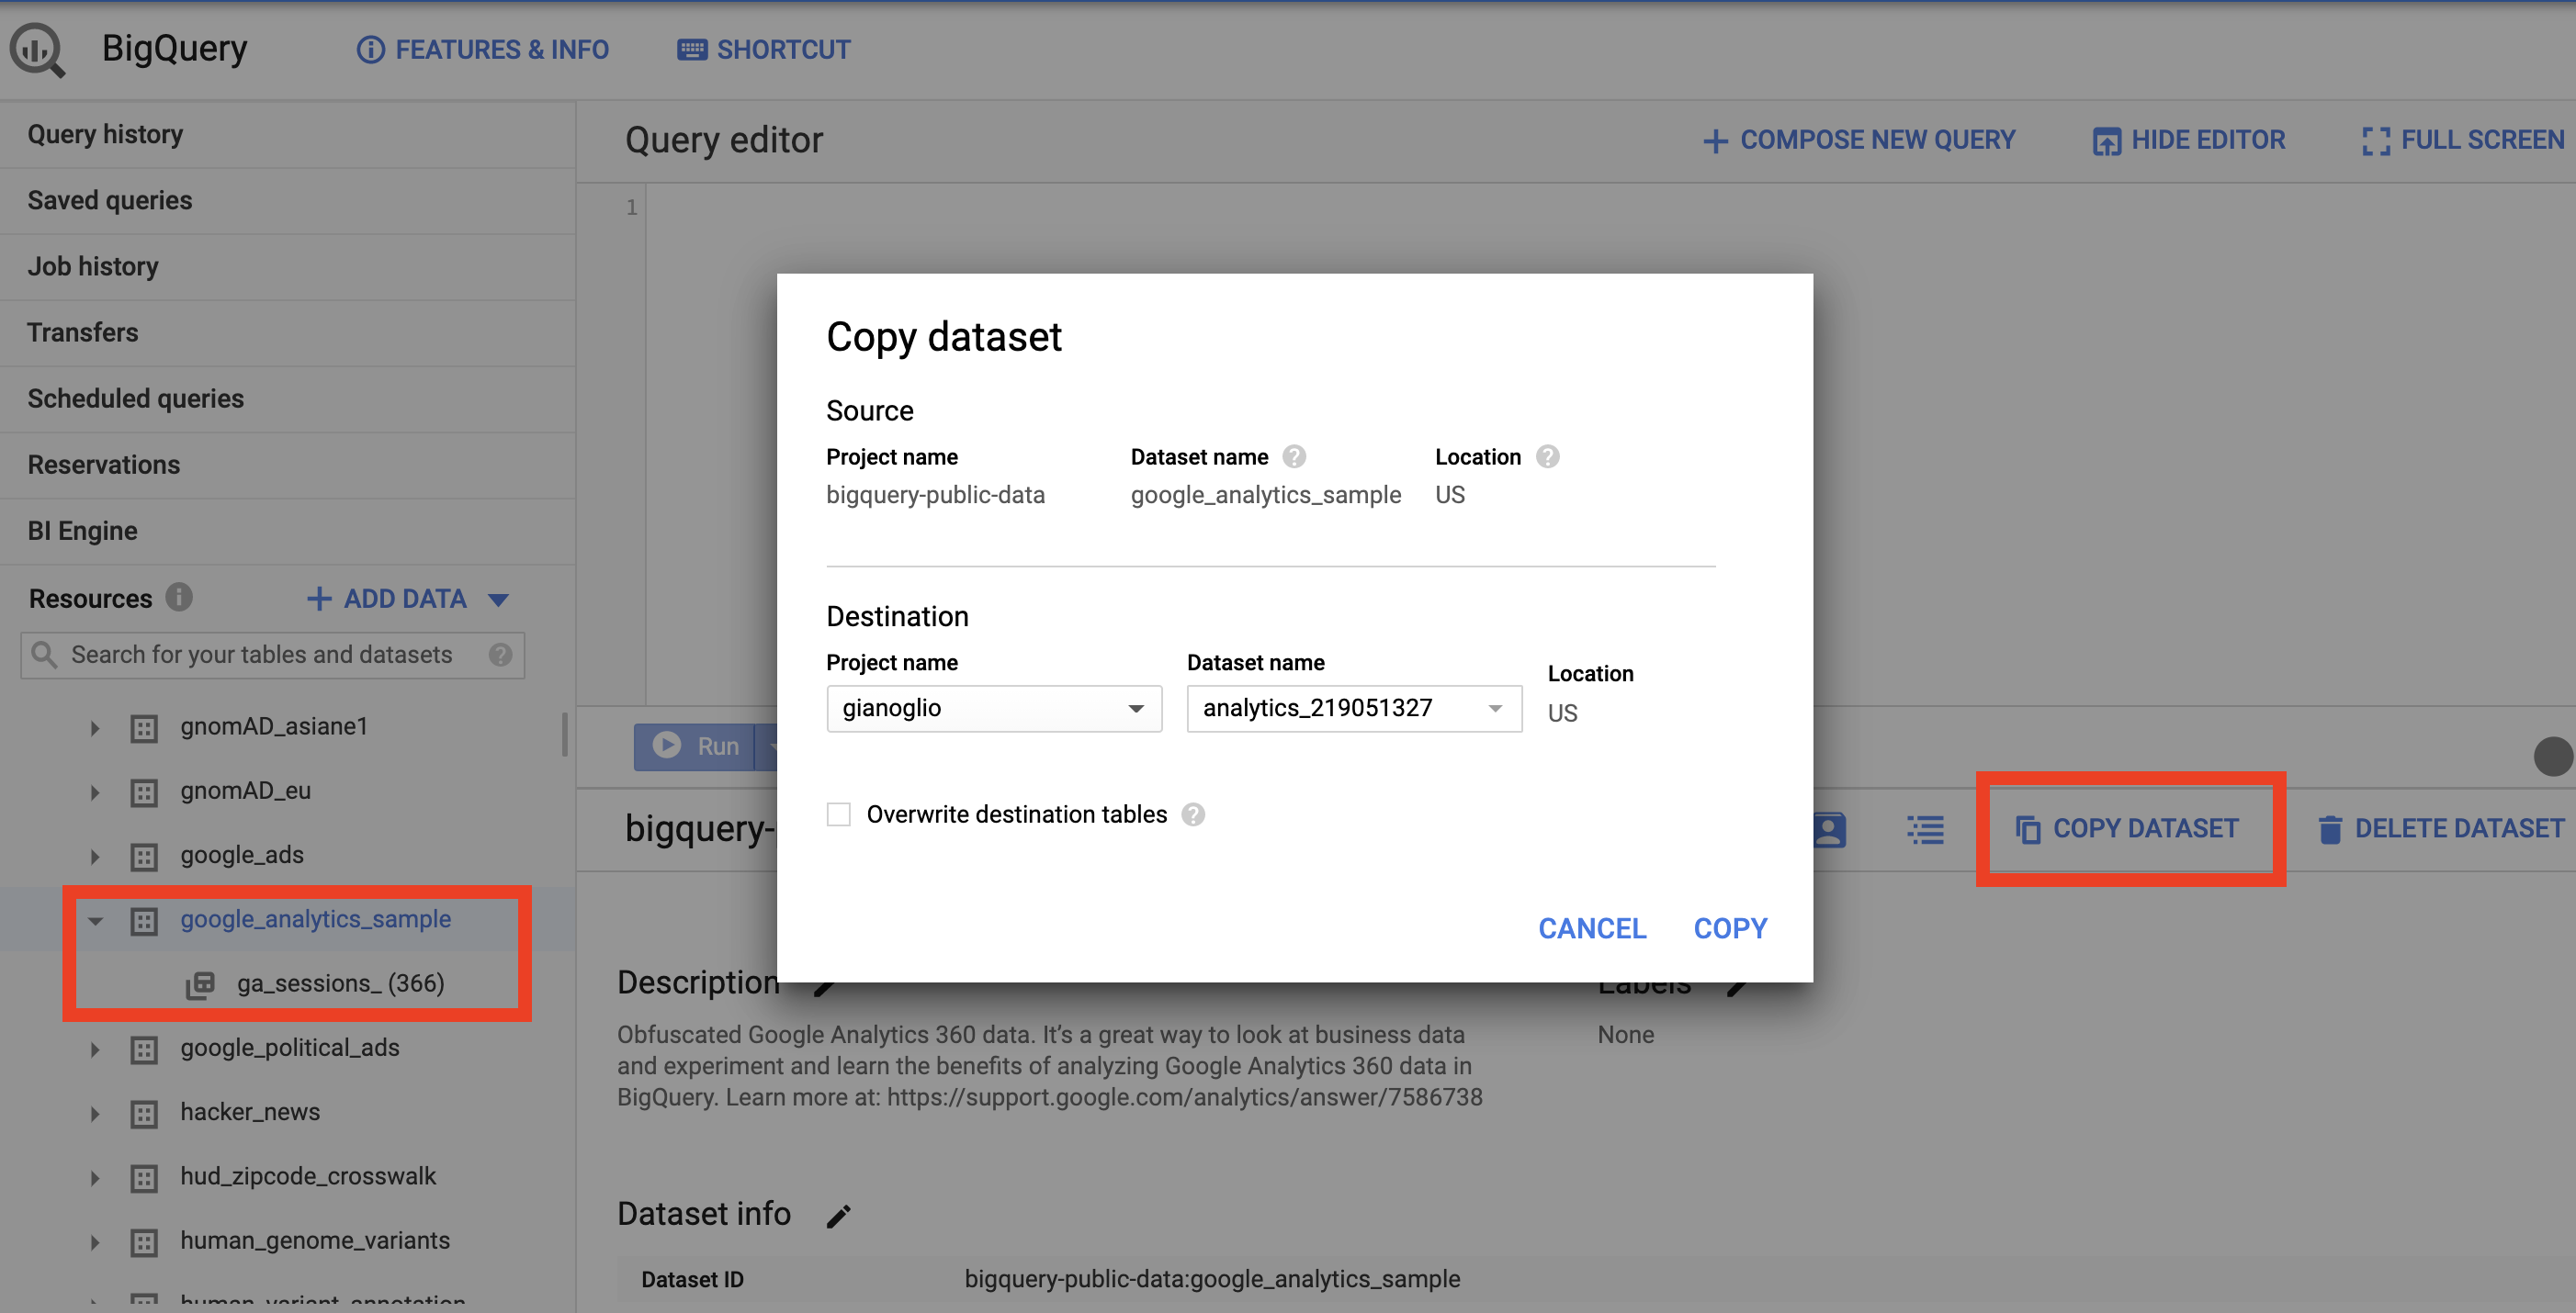Open the destination Project name dropdown
The height and width of the screenshot is (1313, 2576).
coord(993,709)
